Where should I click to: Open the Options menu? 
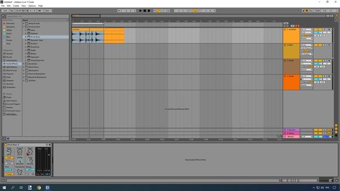tap(32, 6)
